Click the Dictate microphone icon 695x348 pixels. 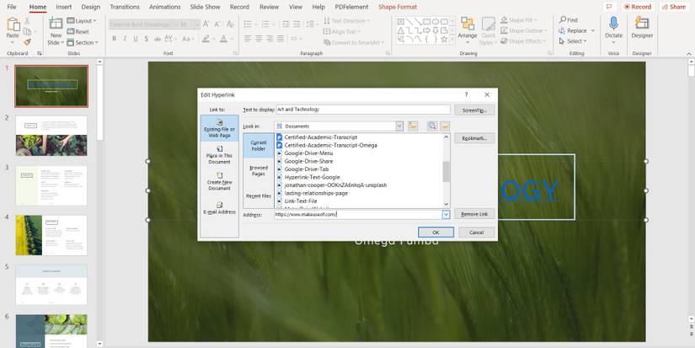pyautogui.click(x=614, y=24)
